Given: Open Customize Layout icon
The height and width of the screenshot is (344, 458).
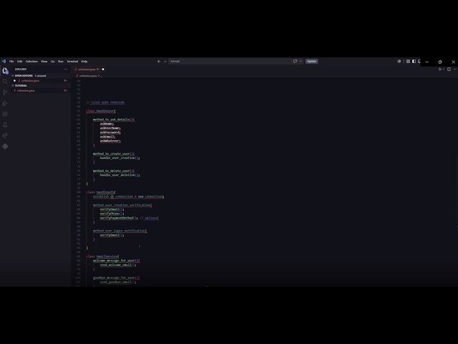Looking at the screenshot, I should pyautogui.click(x=408, y=62).
